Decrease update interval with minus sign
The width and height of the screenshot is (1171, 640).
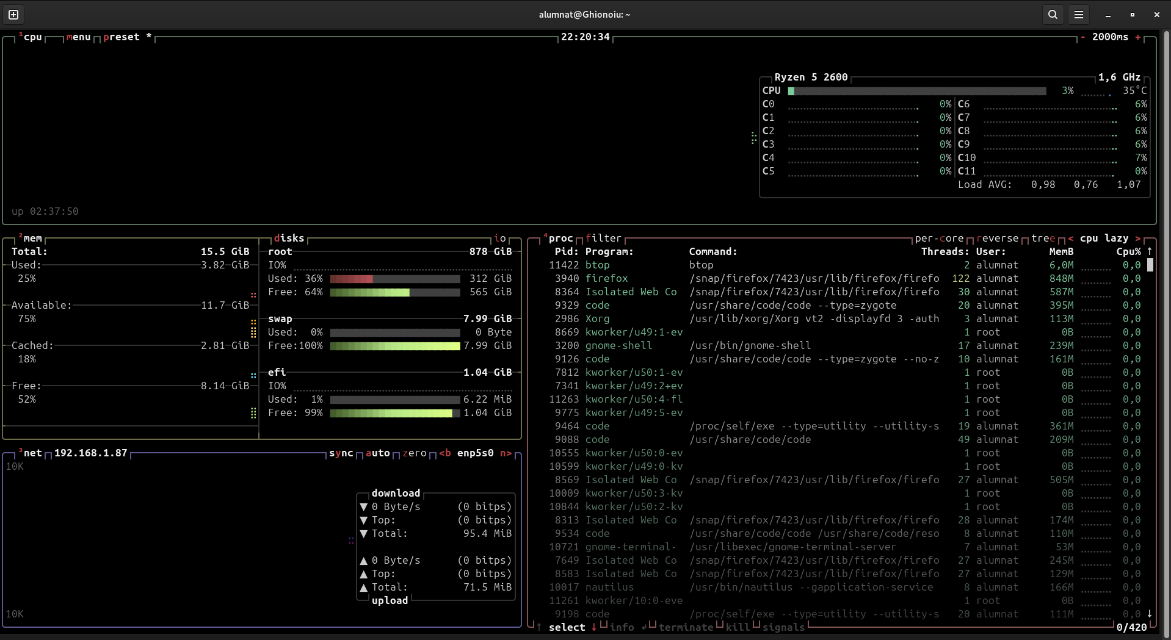1083,37
